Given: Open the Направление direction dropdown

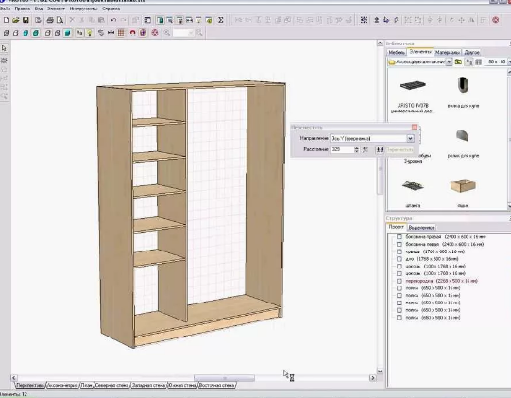Looking at the screenshot, I should [410, 138].
